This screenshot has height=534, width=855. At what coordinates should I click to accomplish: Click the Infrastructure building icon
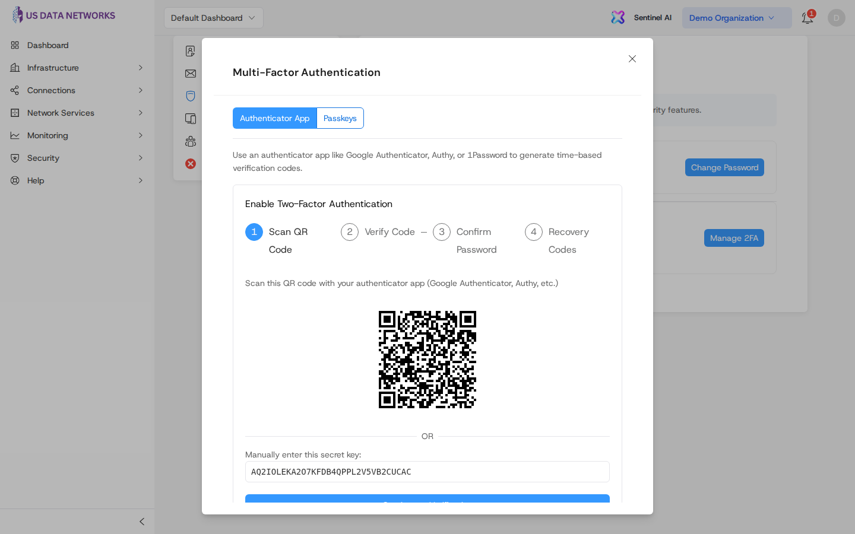(15, 68)
